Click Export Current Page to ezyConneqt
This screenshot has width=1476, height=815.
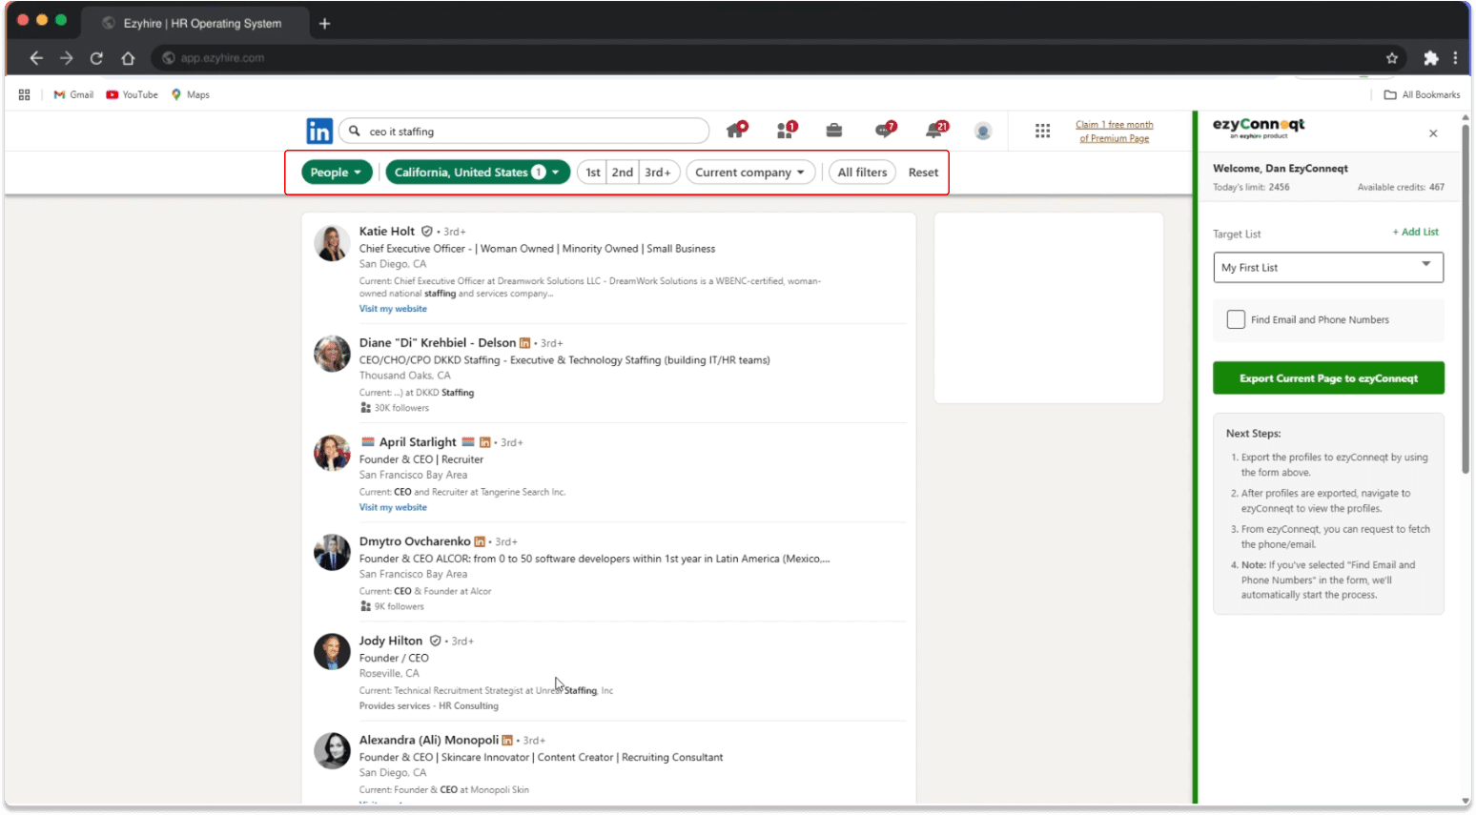[1328, 378]
